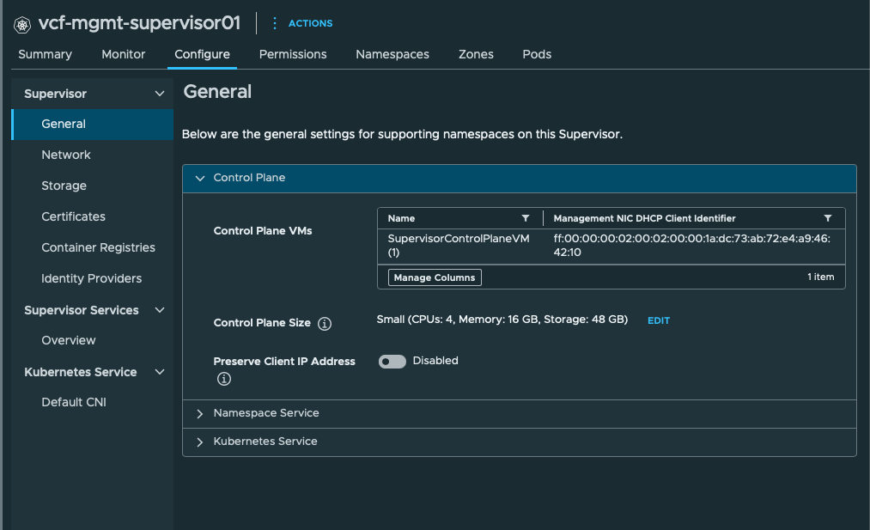The height and width of the screenshot is (530, 870).
Task: Click the vcf-mgmt-supervisor01 title
Action: [x=139, y=23]
